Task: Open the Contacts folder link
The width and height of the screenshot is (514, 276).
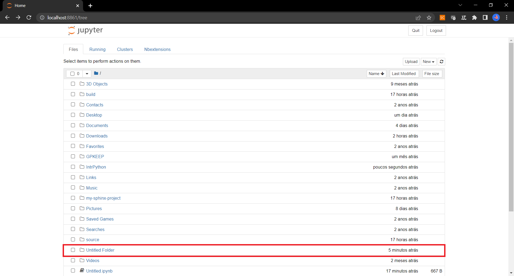Action: tap(95, 105)
